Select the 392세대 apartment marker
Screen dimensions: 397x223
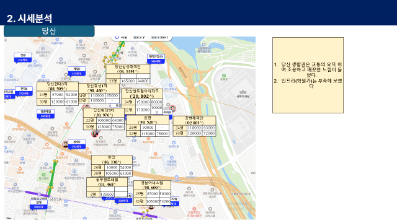click(x=77, y=144)
